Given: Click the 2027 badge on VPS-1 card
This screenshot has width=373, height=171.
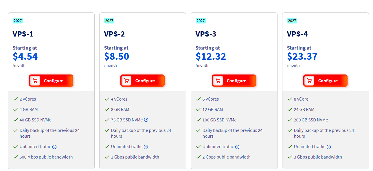Looking at the screenshot, I should pos(18,21).
